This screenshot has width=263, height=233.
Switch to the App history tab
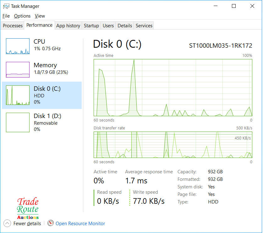coord(68,26)
